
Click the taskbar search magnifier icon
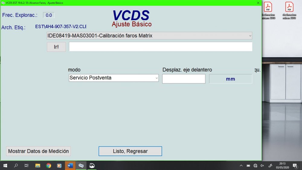[16, 165]
